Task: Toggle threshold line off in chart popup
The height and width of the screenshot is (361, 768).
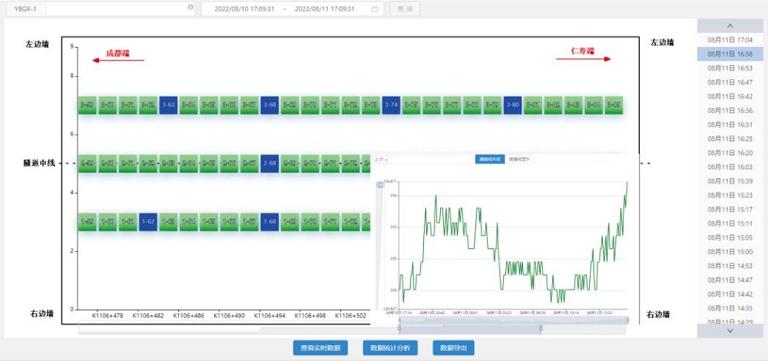Action: click(488, 159)
